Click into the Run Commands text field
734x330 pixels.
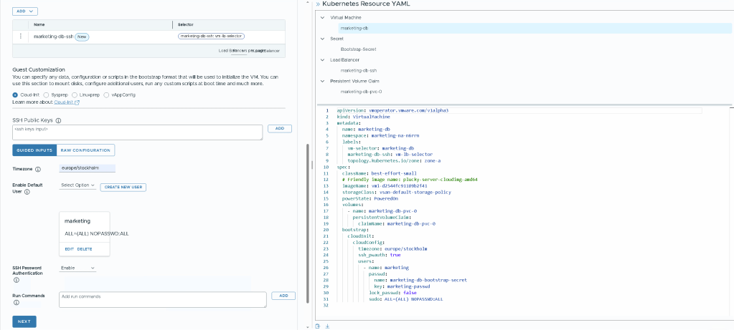click(x=162, y=299)
